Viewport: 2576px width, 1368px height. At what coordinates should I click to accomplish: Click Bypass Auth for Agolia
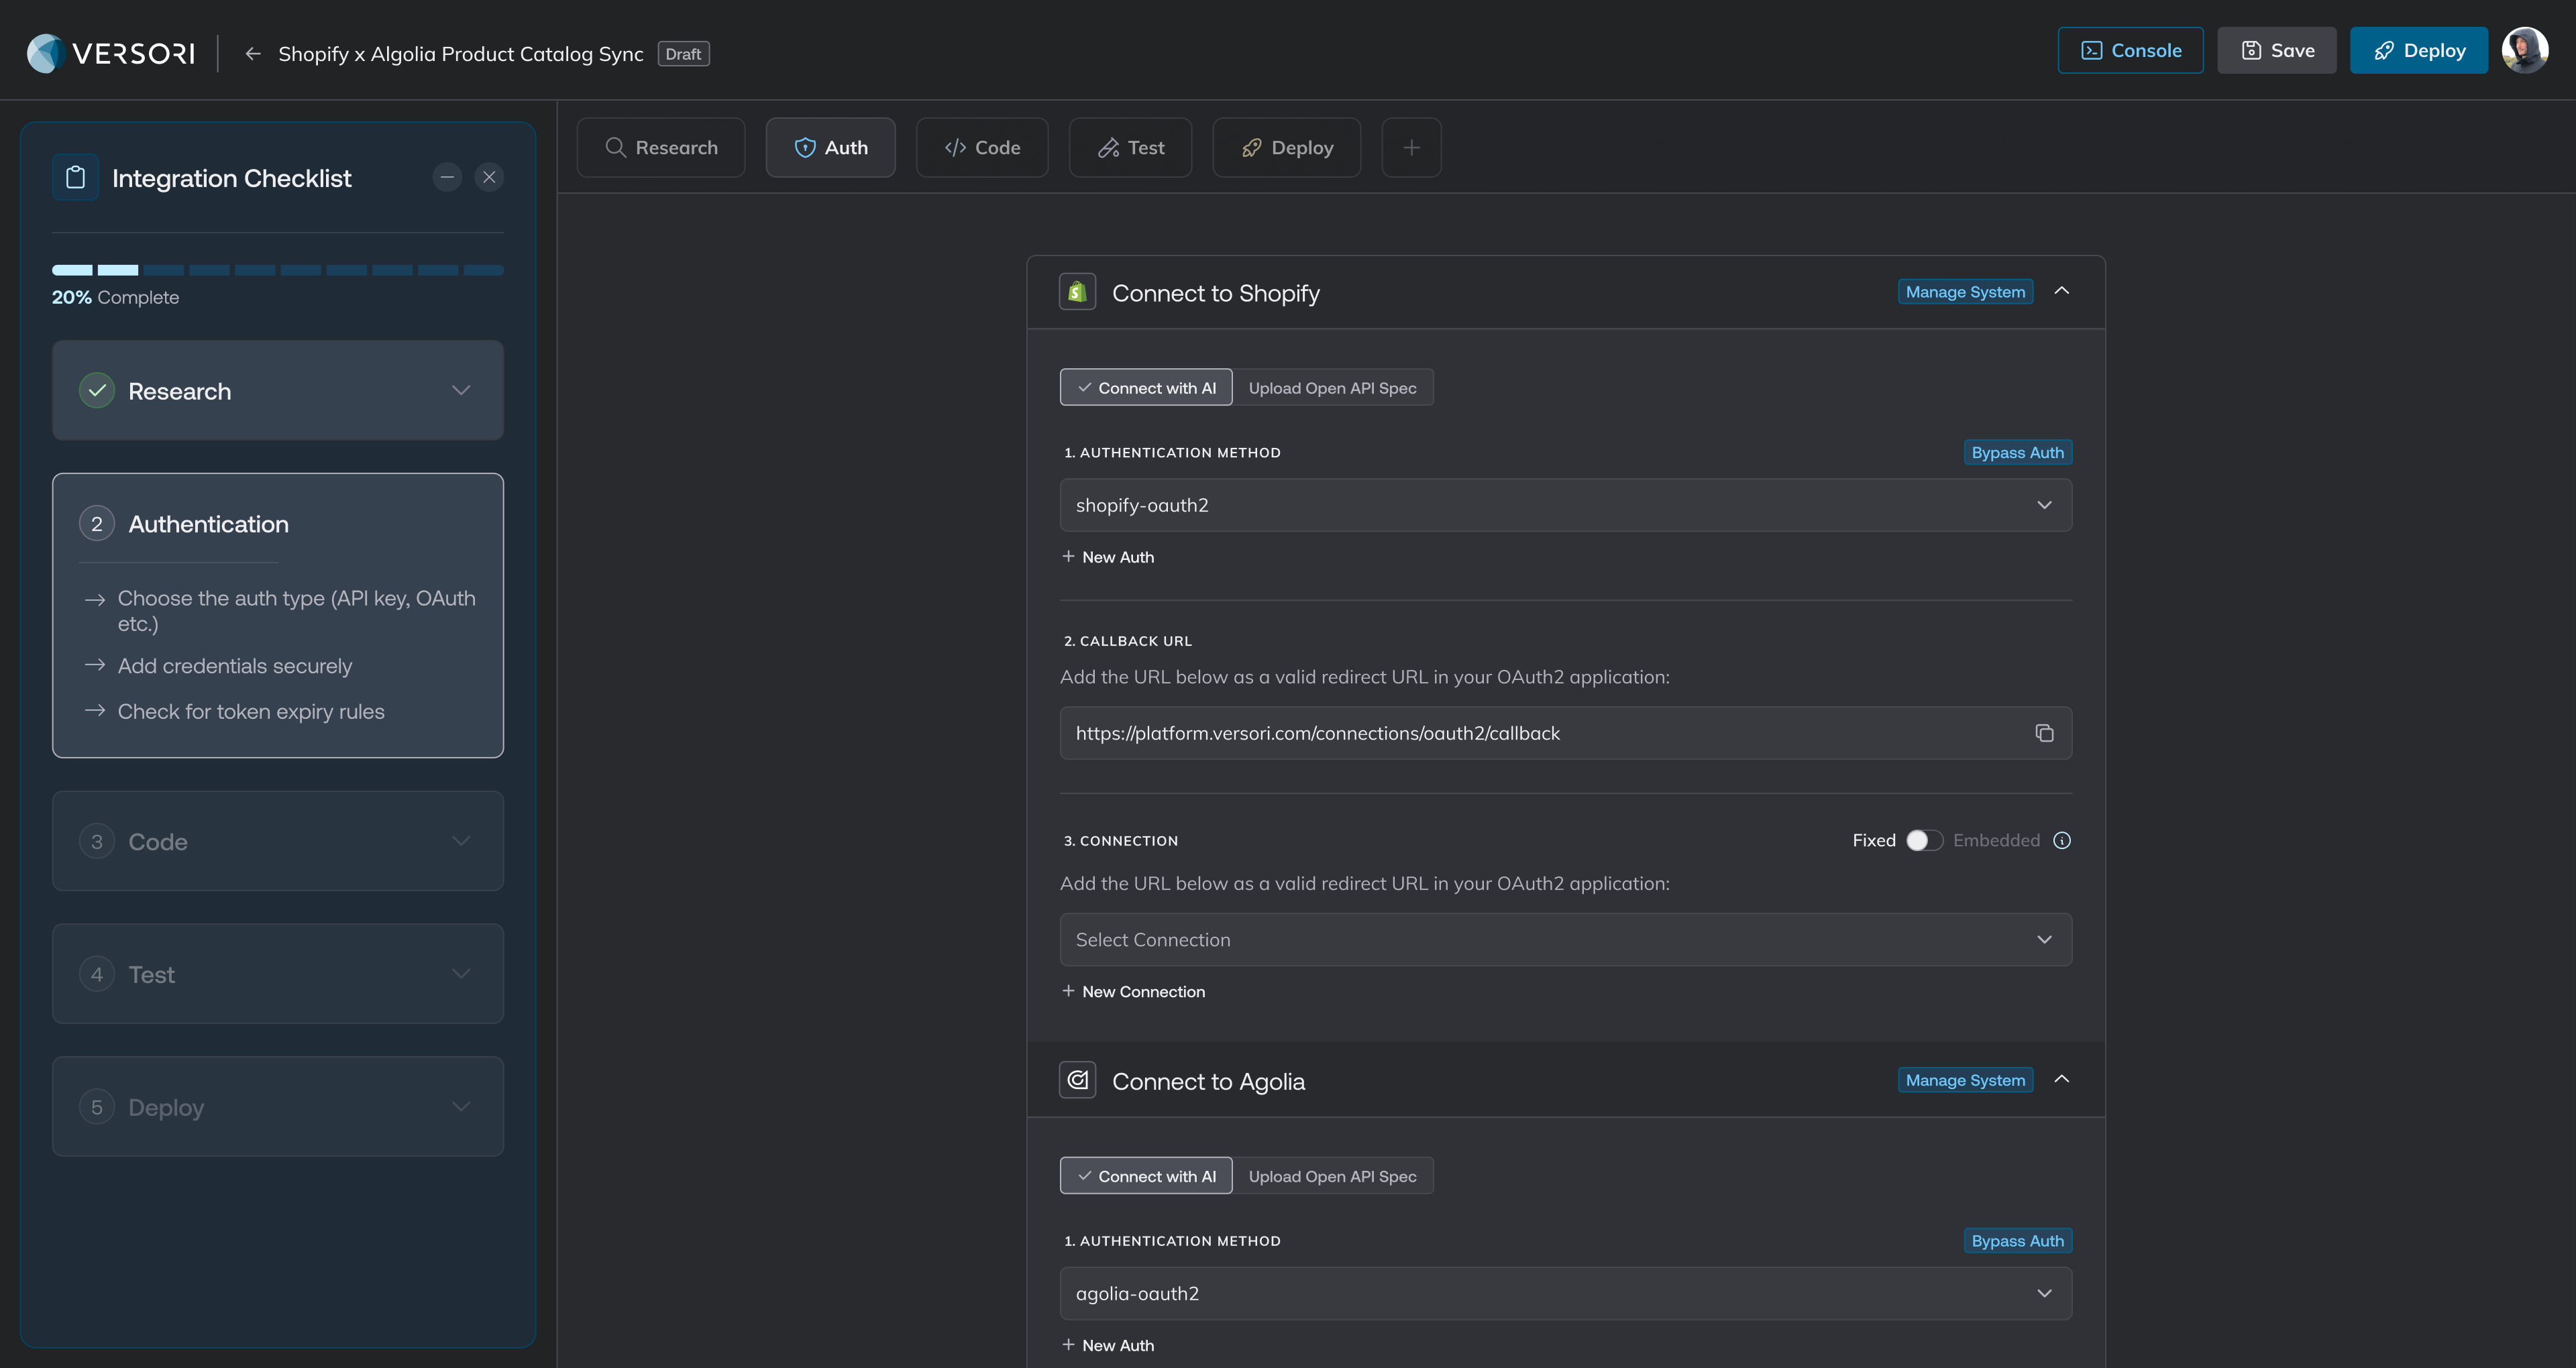[2018, 1240]
